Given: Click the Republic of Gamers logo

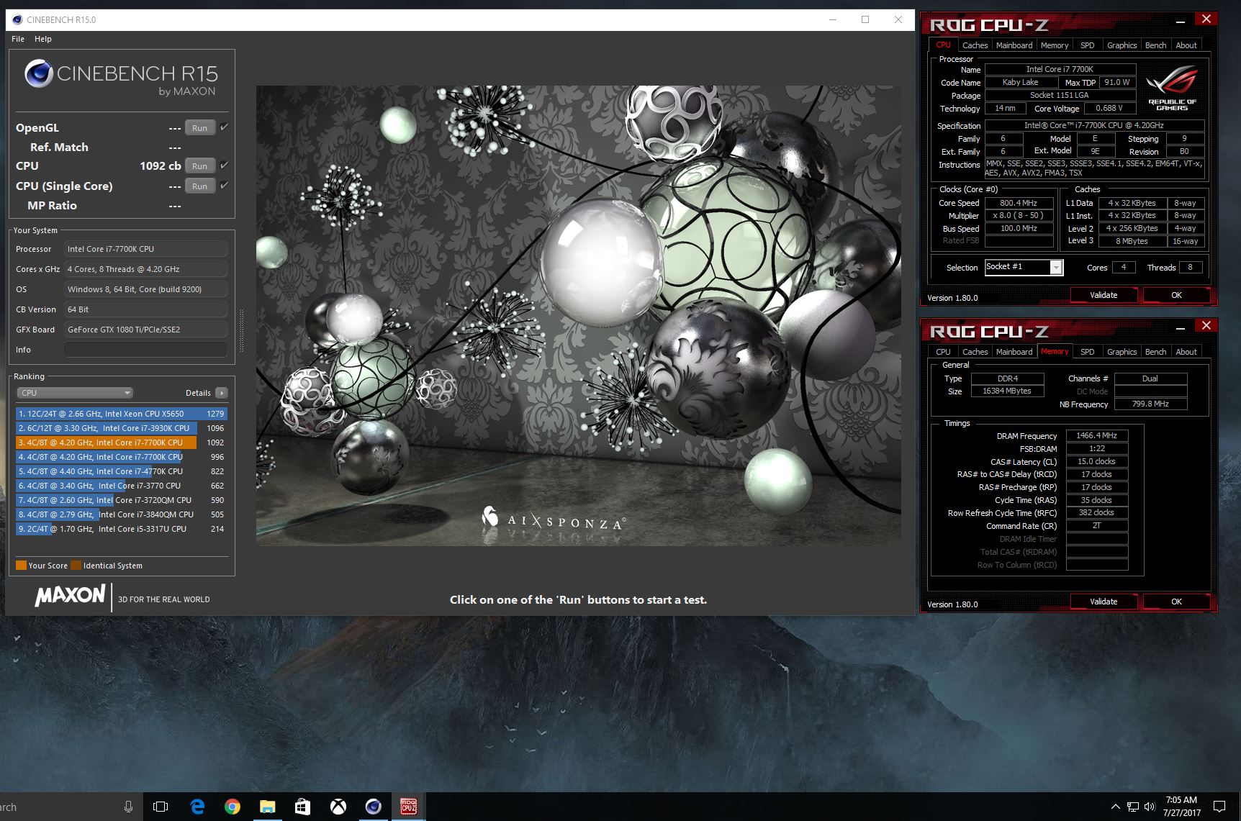Looking at the screenshot, I should point(1172,87).
